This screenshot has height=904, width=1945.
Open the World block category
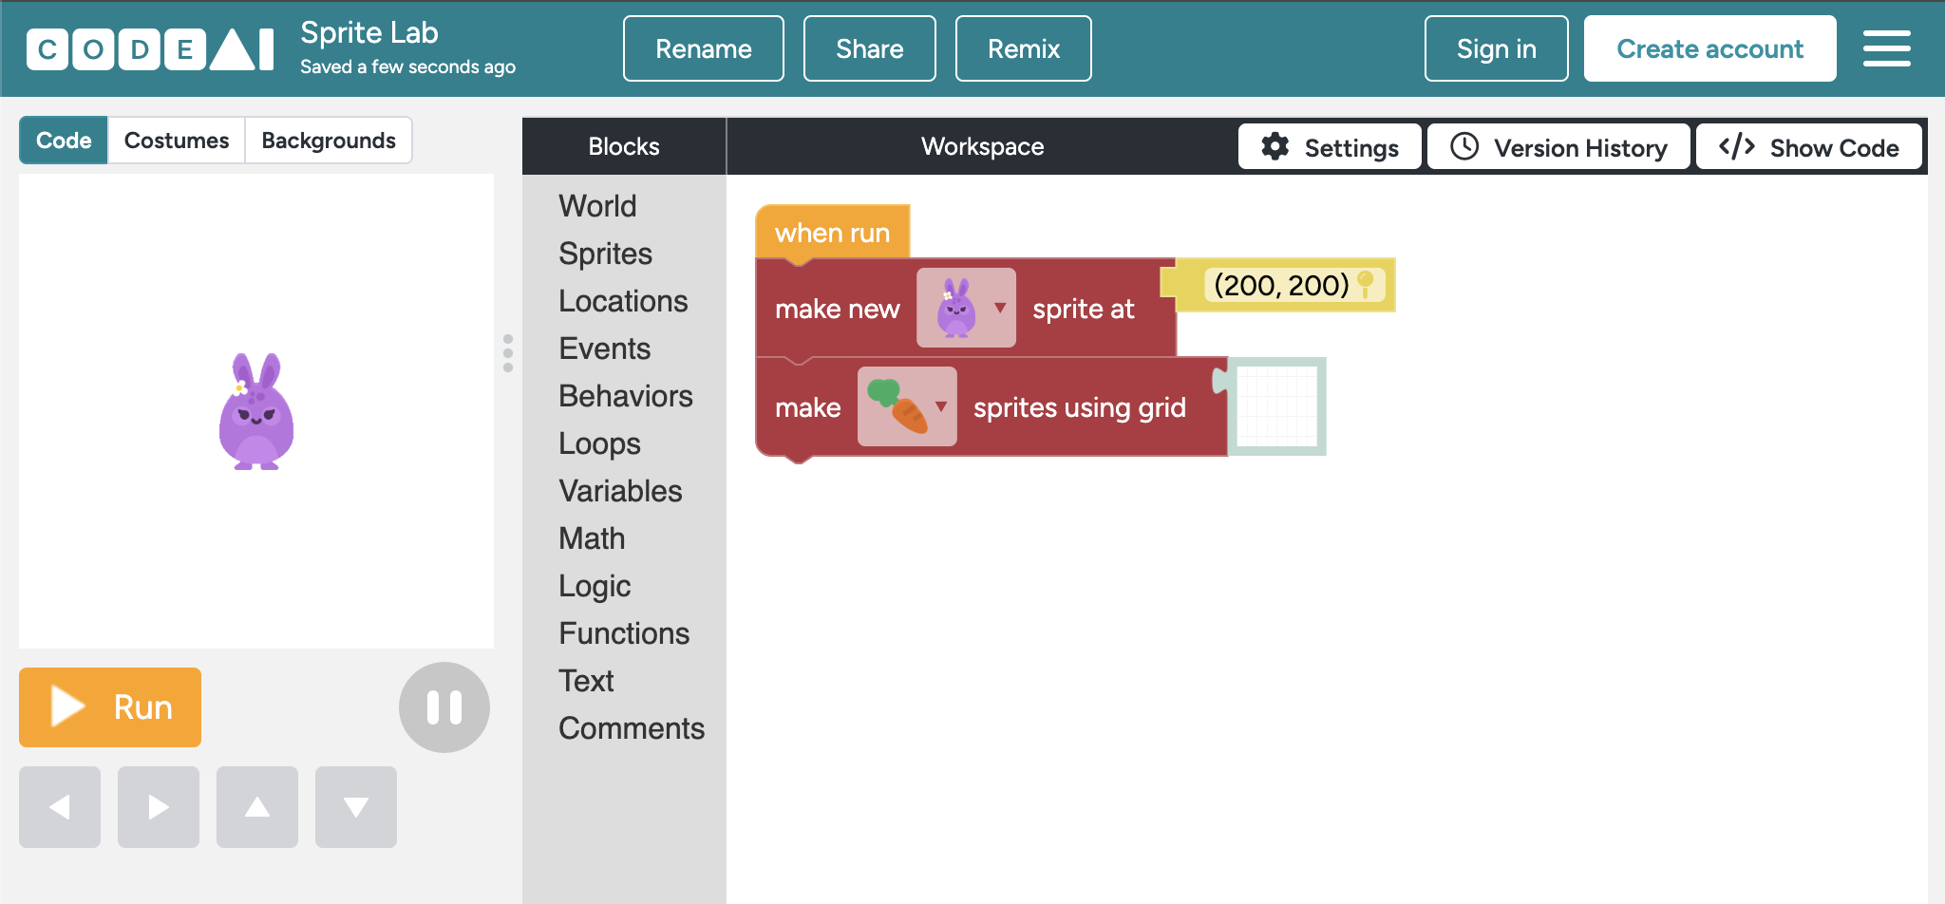[597, 206]
